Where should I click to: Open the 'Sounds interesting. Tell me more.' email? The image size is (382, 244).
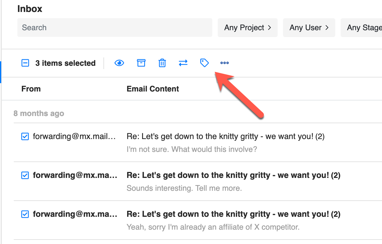click(184, 188)
